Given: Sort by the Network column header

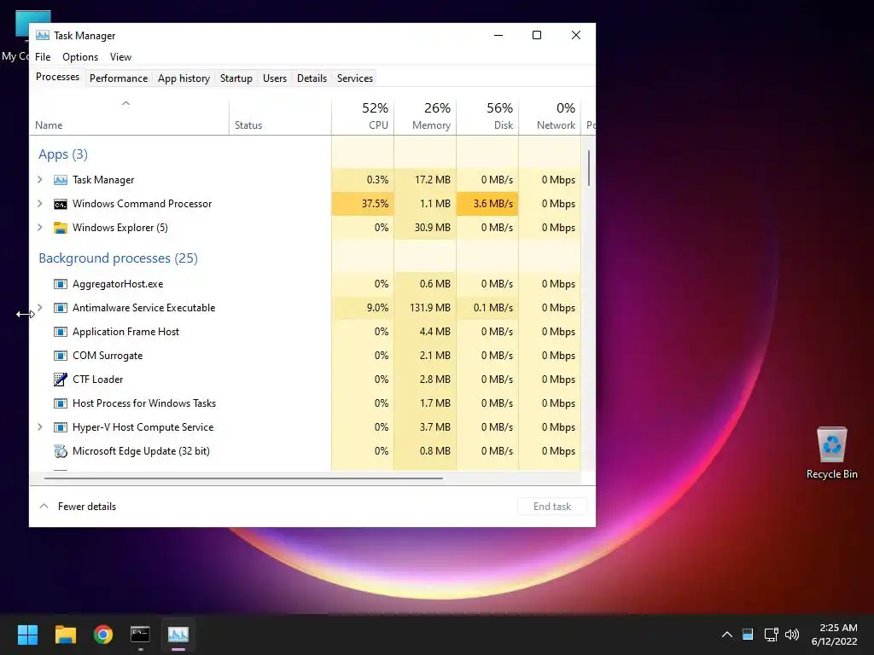Looking at the screenshot, I should [551, 118].
